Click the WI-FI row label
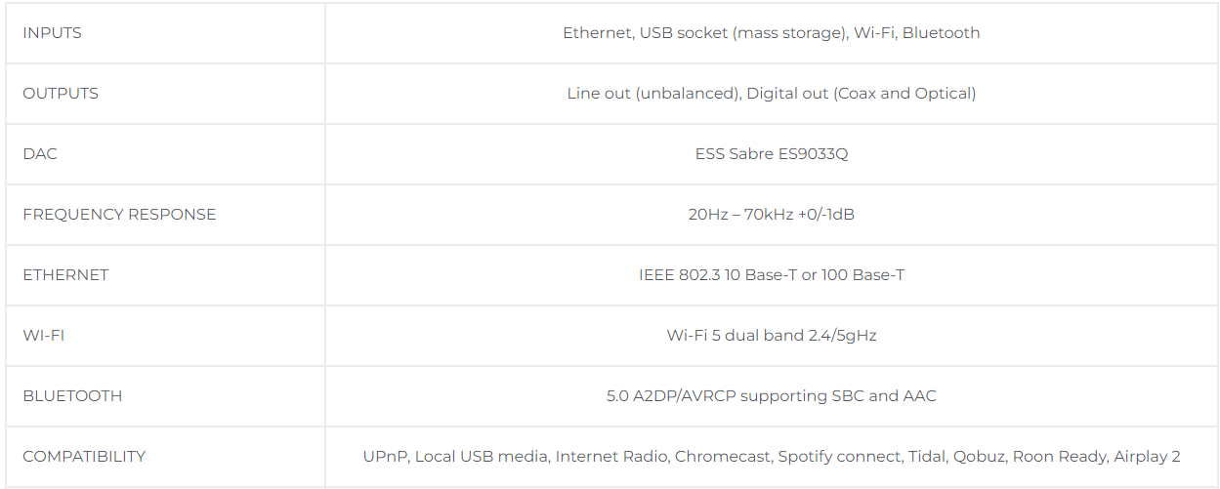Screen dimensions: 1220x489 (x=44, y=336)
